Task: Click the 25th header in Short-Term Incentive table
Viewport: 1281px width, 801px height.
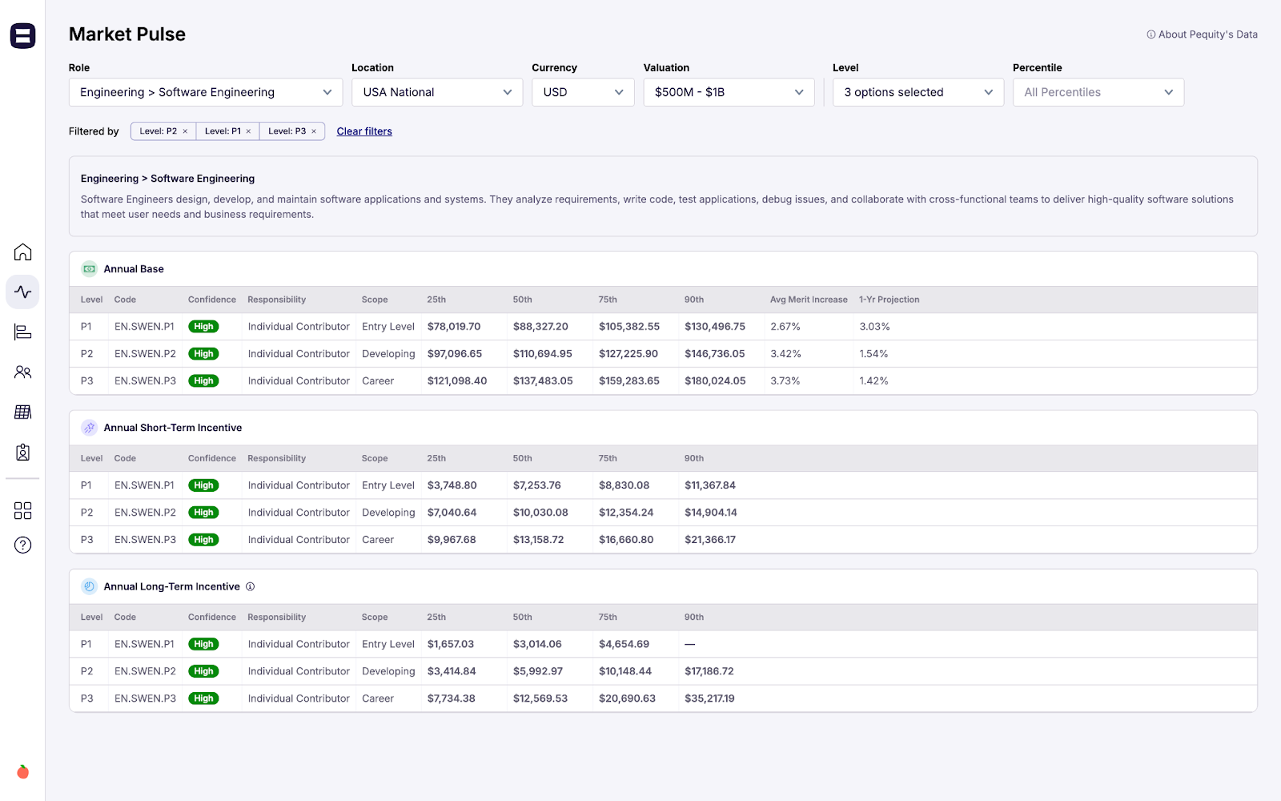Action: point(436,459)
